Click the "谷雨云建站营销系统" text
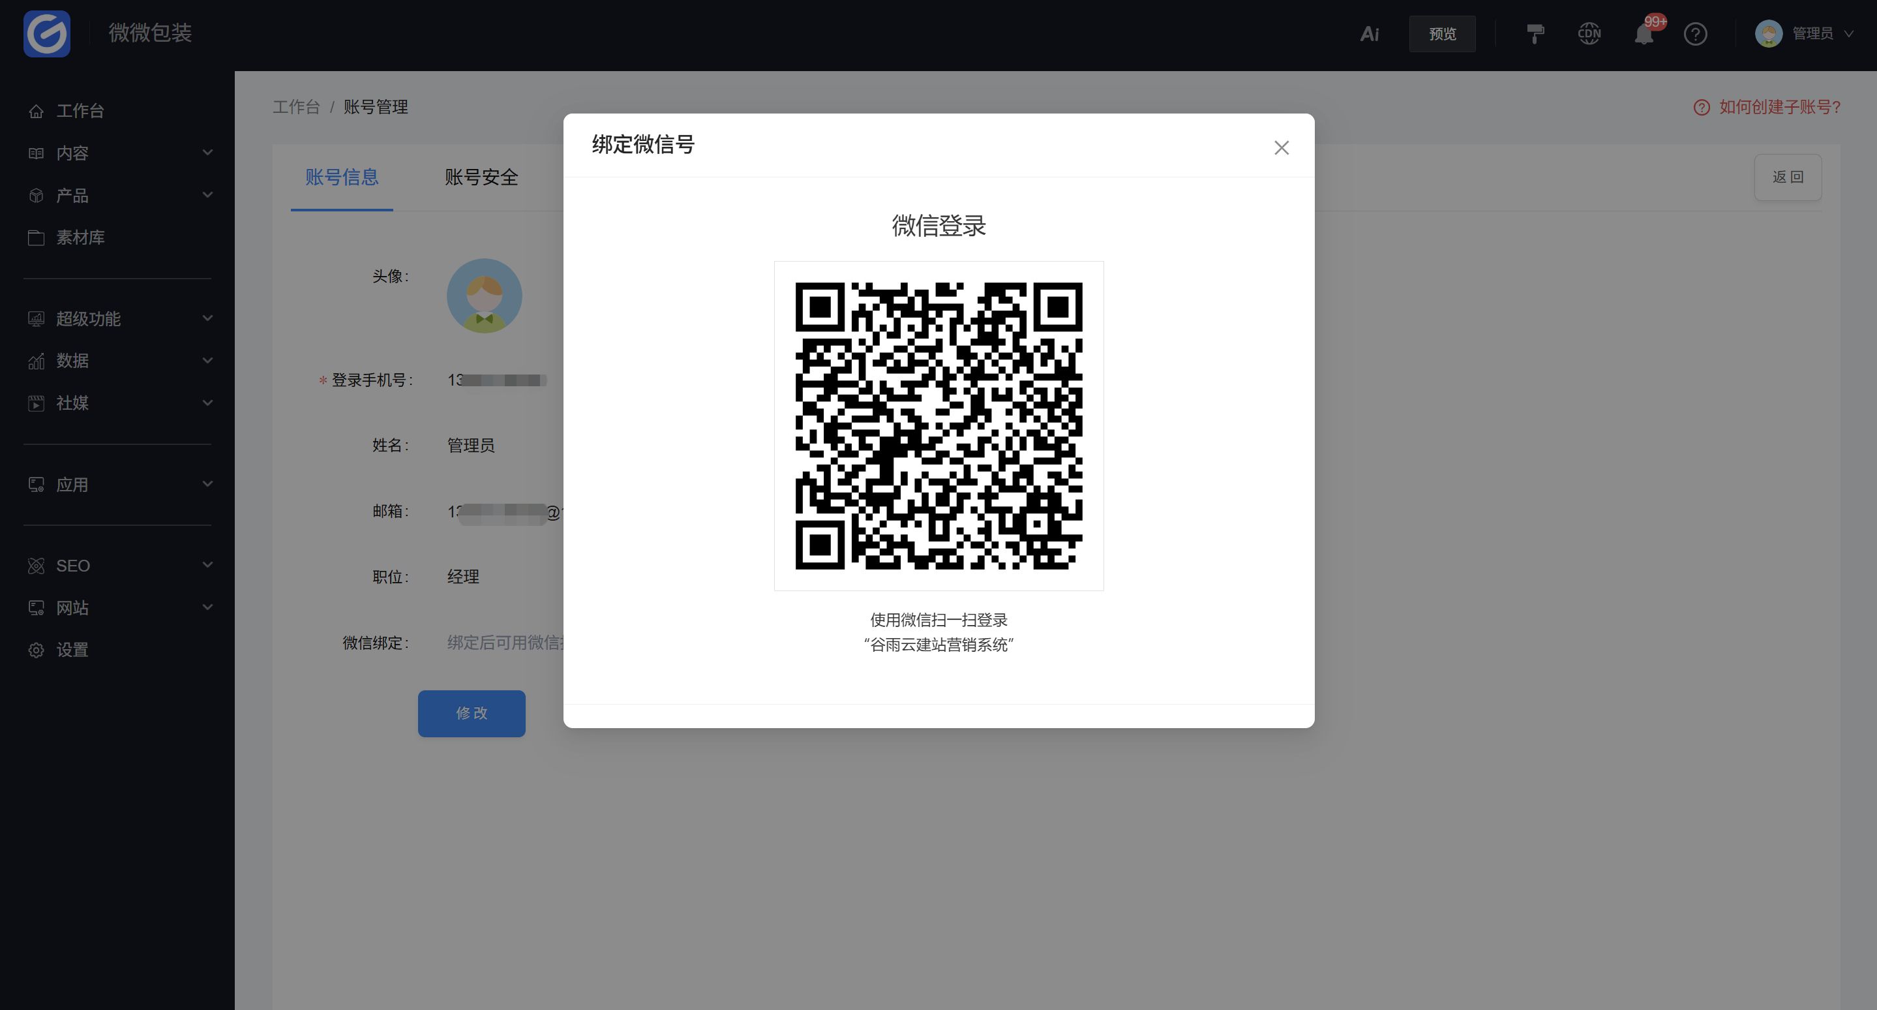1877x1010 pixels. 938,645
